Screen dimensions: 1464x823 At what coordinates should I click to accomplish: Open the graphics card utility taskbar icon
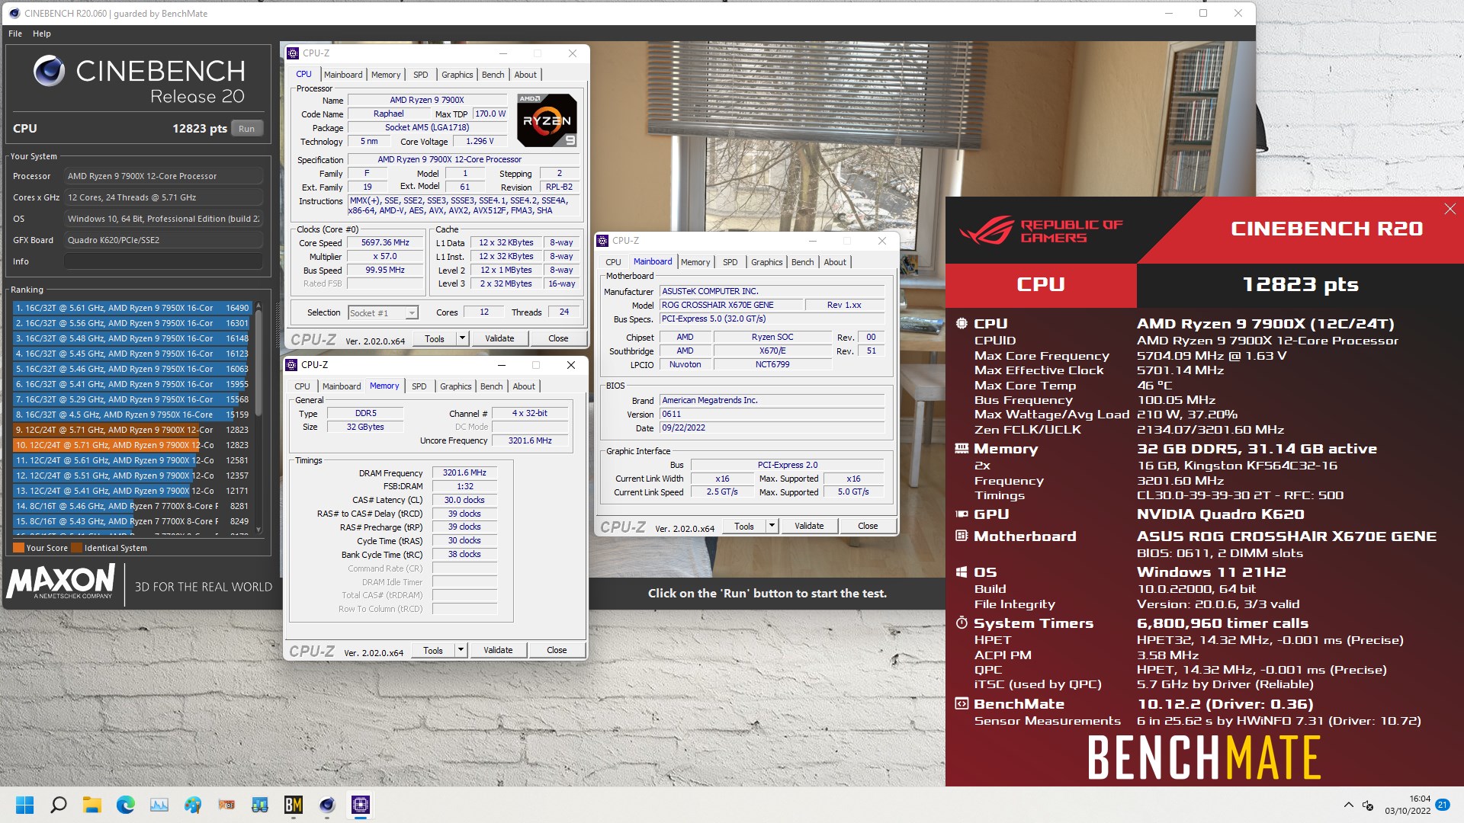pos(226,805)
